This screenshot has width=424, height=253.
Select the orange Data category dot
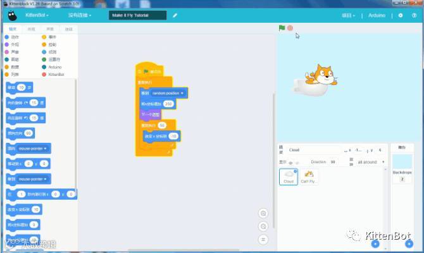coord(7,67)
